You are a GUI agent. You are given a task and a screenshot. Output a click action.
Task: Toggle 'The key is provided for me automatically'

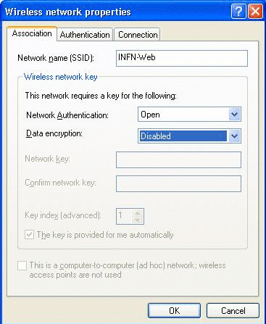[29, 235]
